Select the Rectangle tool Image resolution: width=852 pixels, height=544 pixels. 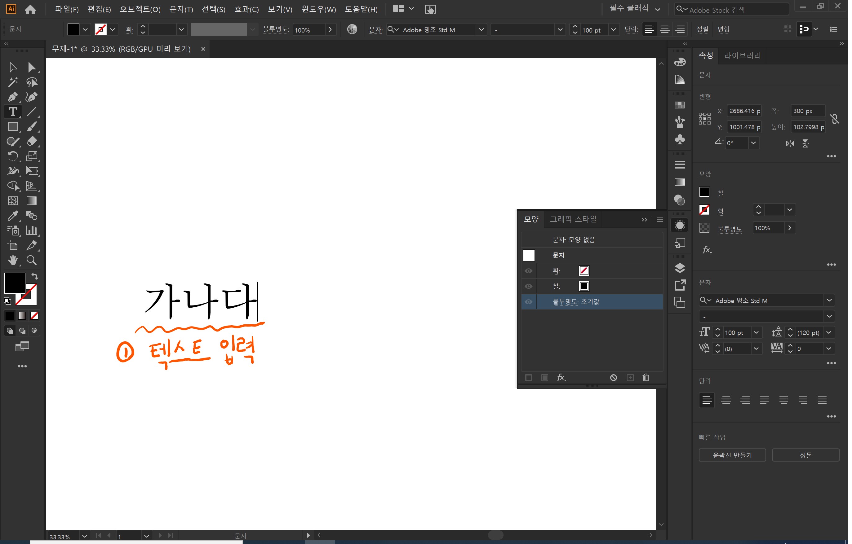13,126
